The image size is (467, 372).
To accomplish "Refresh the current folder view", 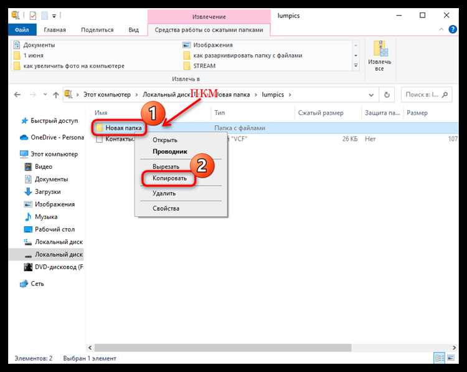I will click(387, 95).
